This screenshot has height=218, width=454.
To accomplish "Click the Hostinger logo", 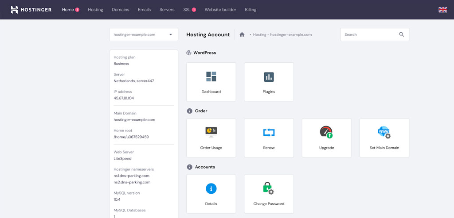I will (x=31, y=10).
